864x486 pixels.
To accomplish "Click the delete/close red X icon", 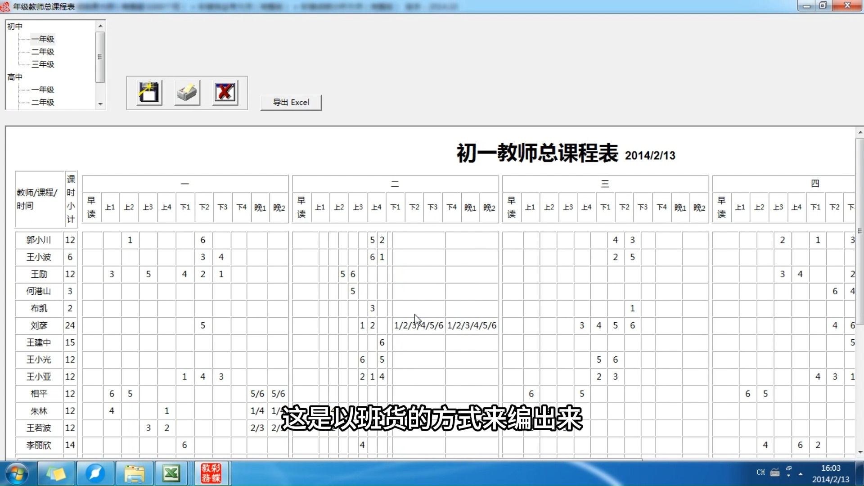I will [x=224, y=93].
